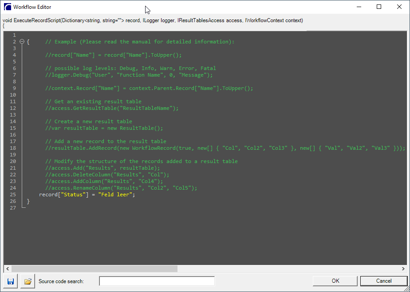This screenshot has height=292, width=410.
Task: Click the access.DeleteColumn comment line
Action: pos(107,175)
